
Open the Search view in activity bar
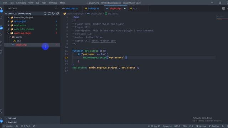click(x=1, y=17)
